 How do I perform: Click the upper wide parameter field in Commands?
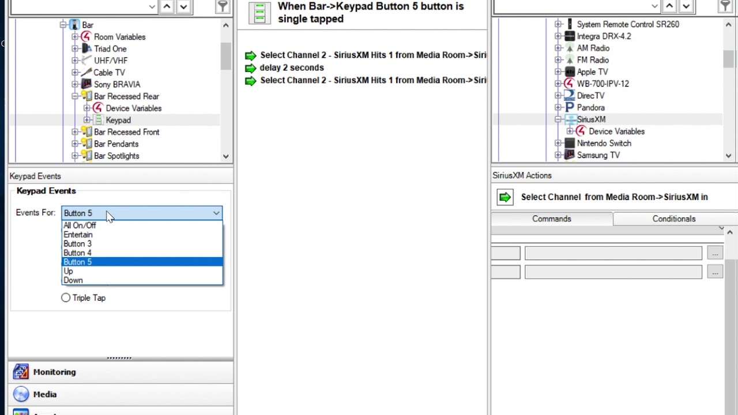pos(613,253)
